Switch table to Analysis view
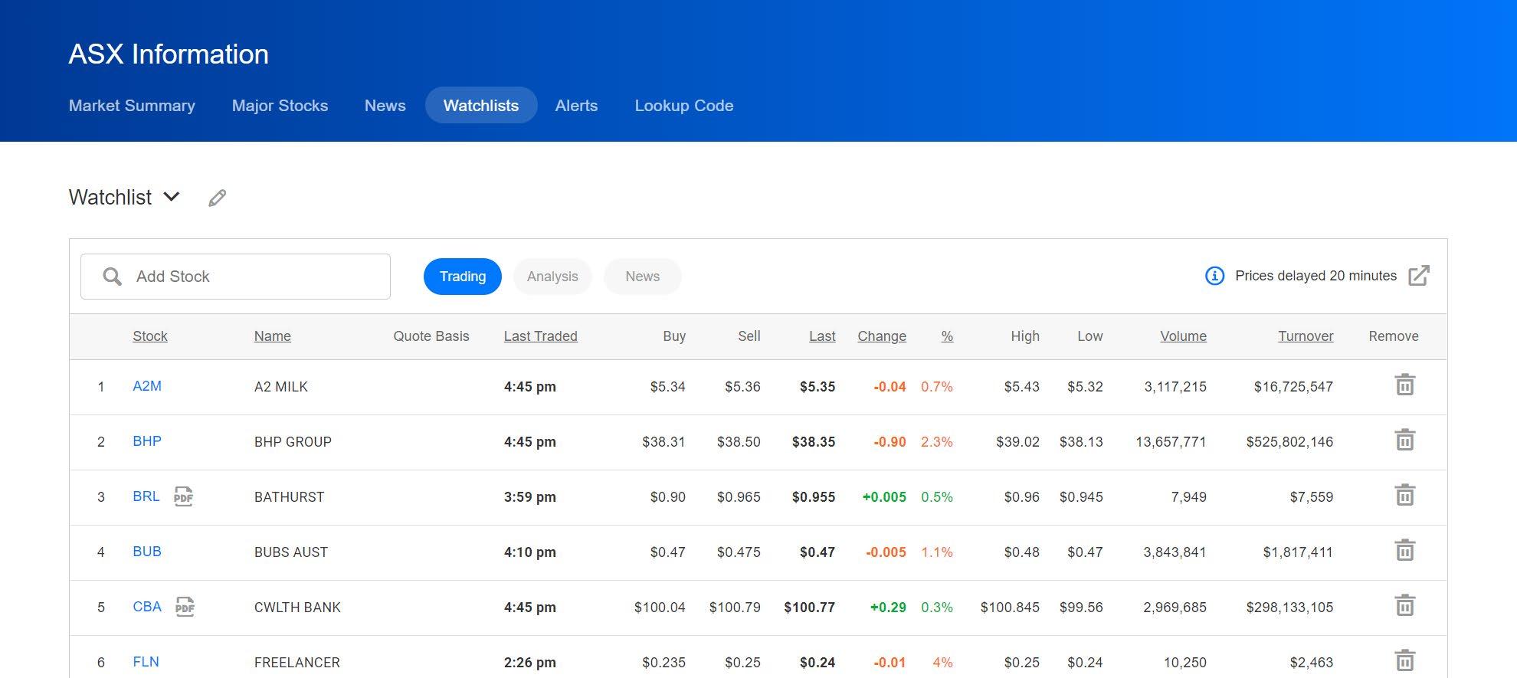Viewport: 1517px width, 678px height. pyautogui.click(x=552, y=277)
